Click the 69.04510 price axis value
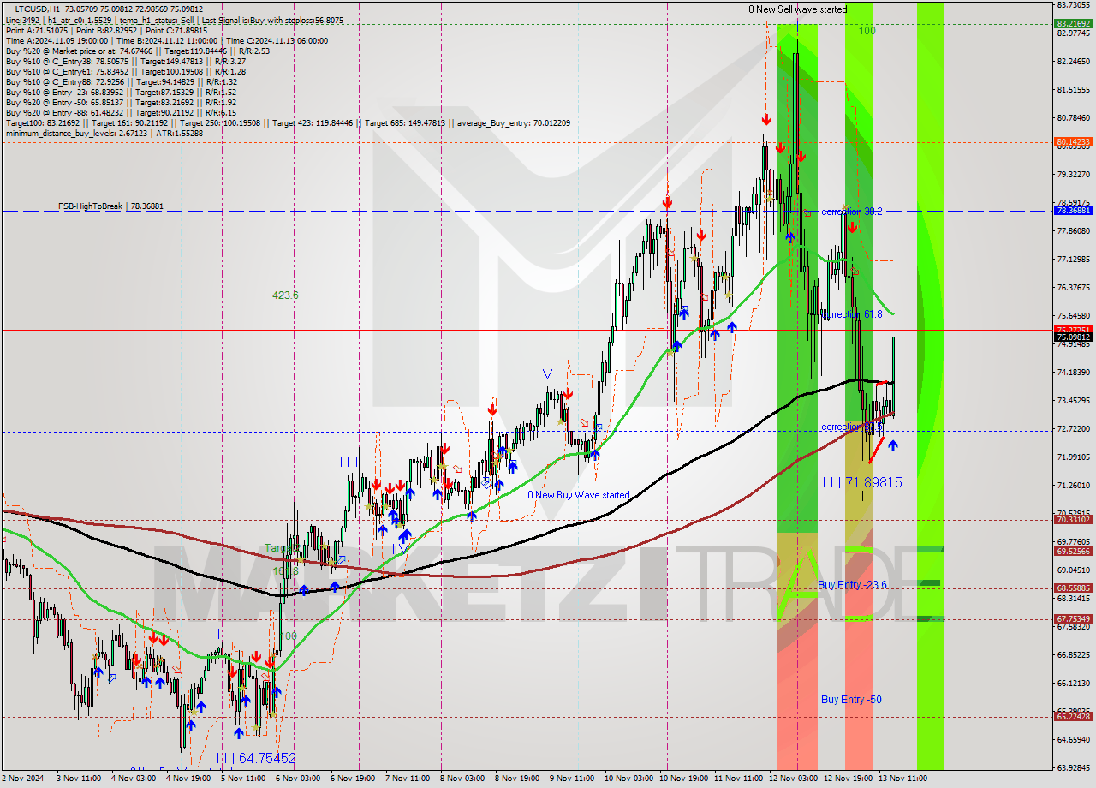This screenshot has width=1096, height=788. tap(1074, 570)
